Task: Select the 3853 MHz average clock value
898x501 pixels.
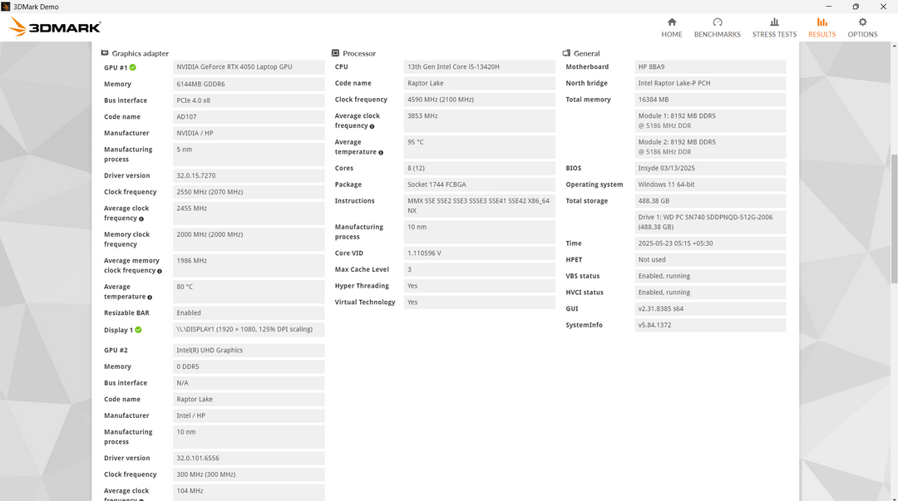Action: 480,120
